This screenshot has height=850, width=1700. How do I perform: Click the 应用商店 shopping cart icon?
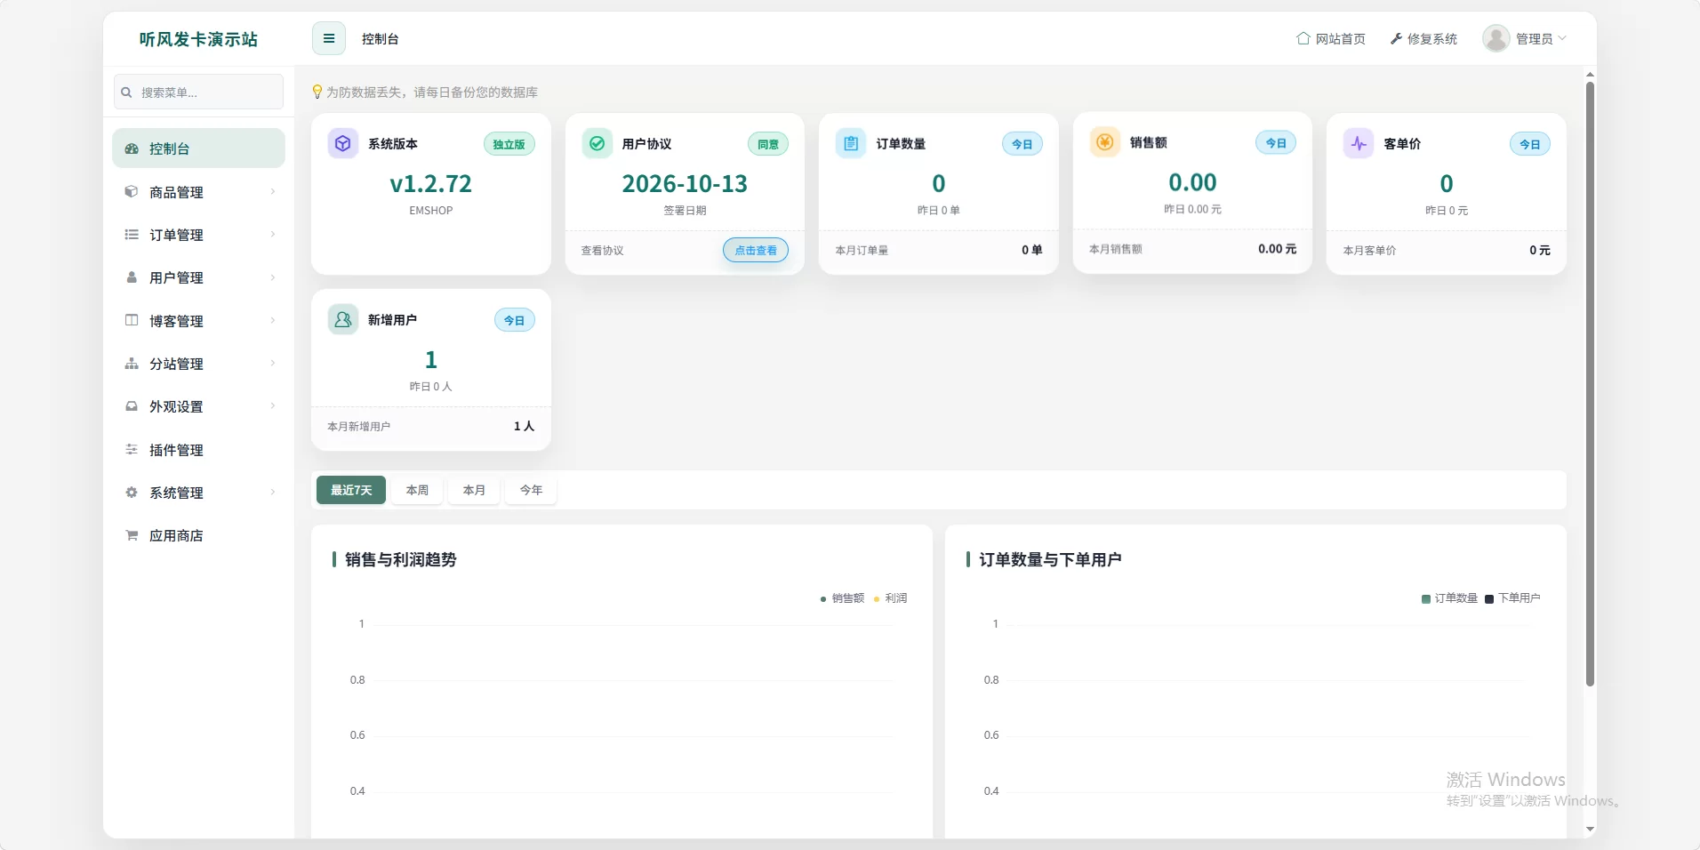pyautogui.click(x=132, y=535)
